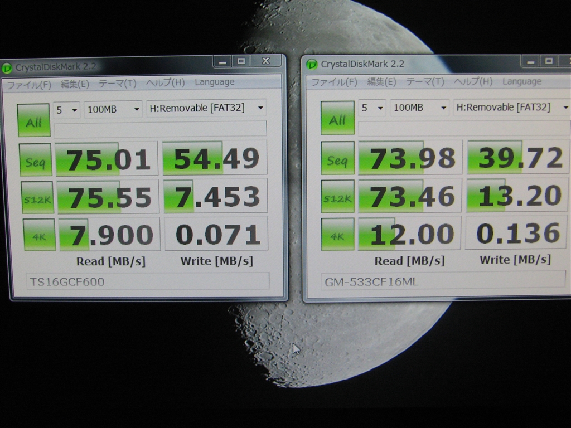Screen dimensions: 571x428
Task: Open テーマ(T) menu in right window
Action: [x=425, y=81]
